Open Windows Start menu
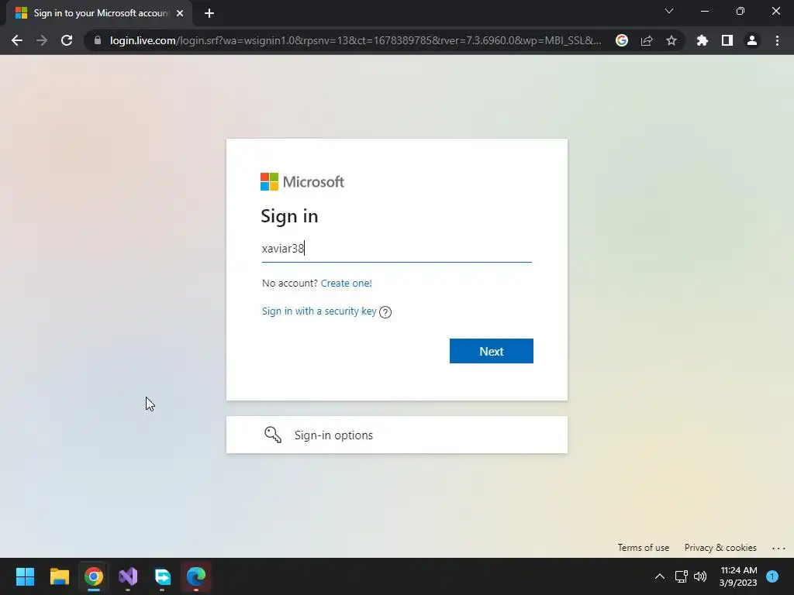This screenshot has width=794, height=595. coord(25,576)
